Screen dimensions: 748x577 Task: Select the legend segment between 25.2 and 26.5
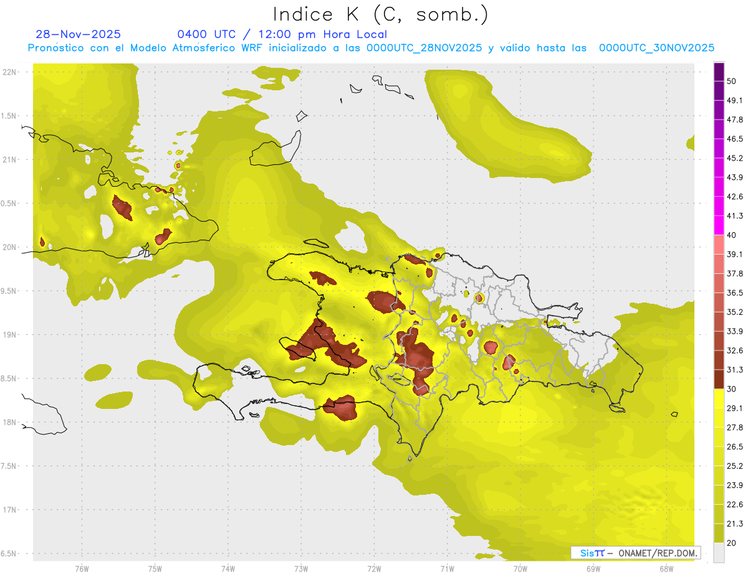(719, 456)
